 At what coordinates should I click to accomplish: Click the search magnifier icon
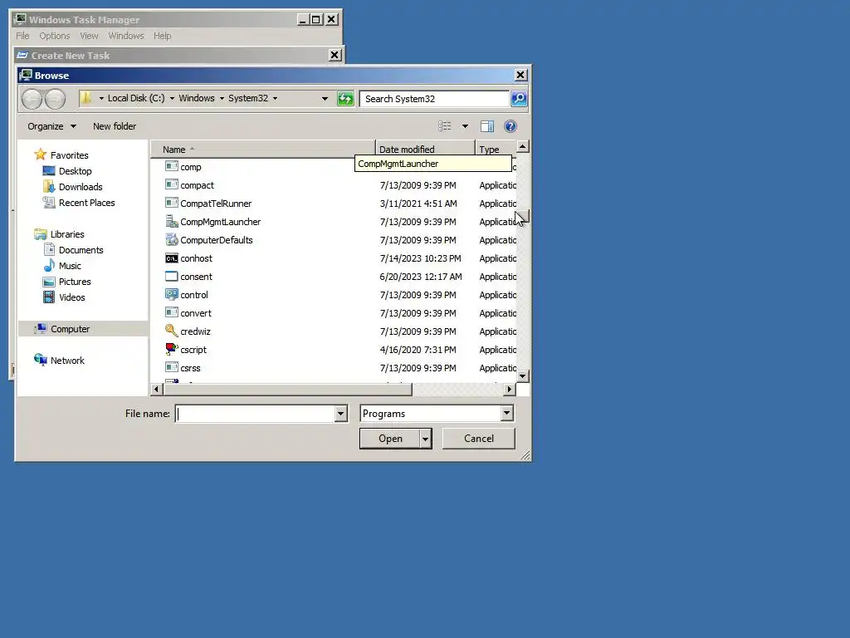coord(519,99)
